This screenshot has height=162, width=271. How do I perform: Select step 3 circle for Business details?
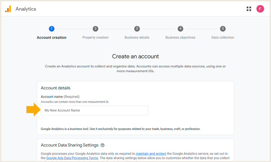coord(137,29)
